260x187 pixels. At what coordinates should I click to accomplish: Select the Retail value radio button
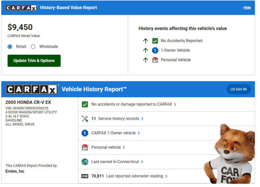point(10,46)
